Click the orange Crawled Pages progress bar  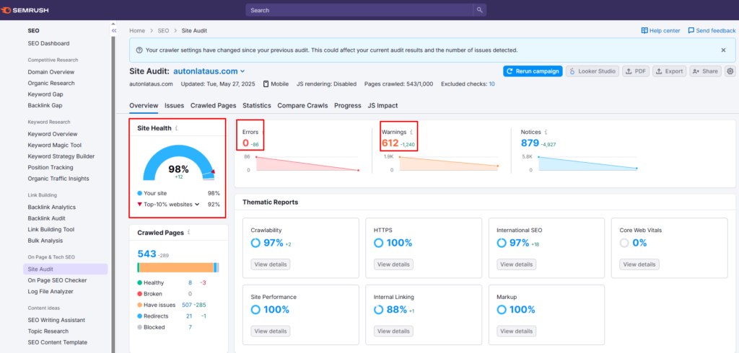(x=173, y=267)
